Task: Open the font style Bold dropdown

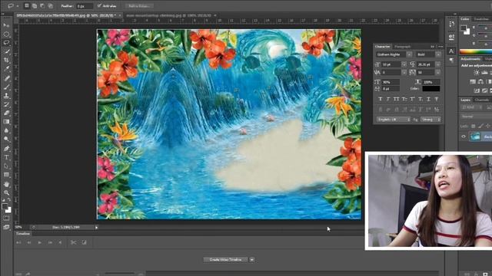Action: [438, 54]
